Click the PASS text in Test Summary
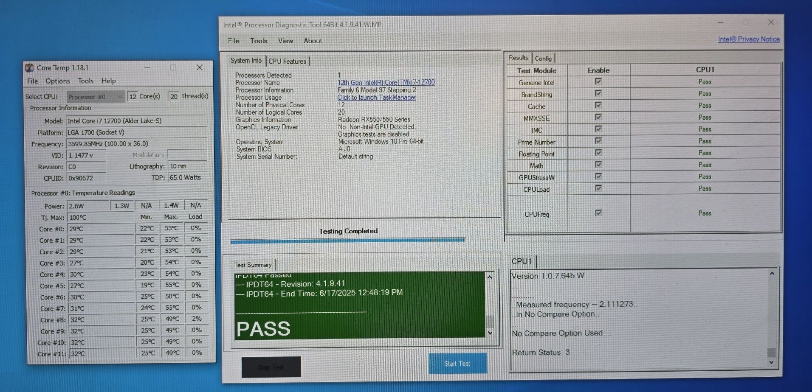 [263, 329]
